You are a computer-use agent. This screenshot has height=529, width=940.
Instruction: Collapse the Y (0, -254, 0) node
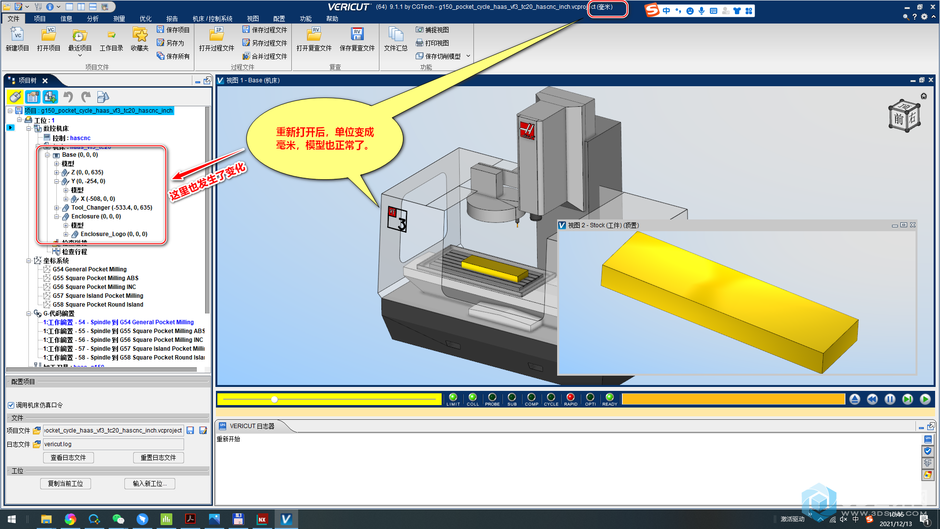[x=57, y=181]
